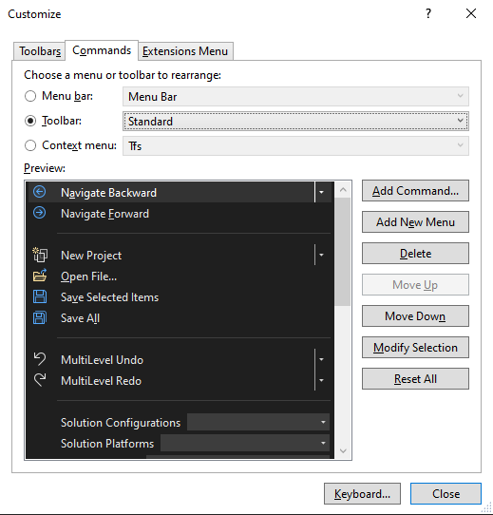
Task: Click the Keyboard... button
Action: coord(362,494)
